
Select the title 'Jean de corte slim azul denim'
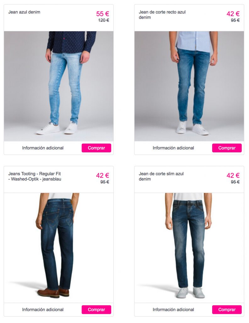click(161, 176)
